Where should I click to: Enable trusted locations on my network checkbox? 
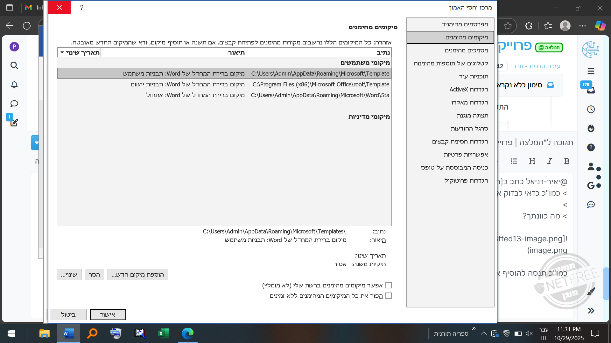tap(388, 285)
